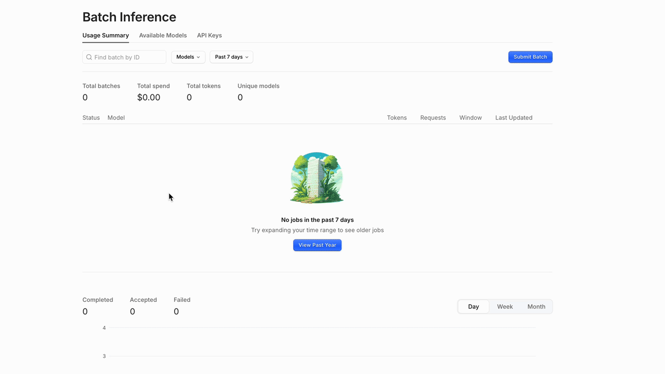Click the Model column header
The width and height of the screenshot is (665, 374).
tap(116, 118)
